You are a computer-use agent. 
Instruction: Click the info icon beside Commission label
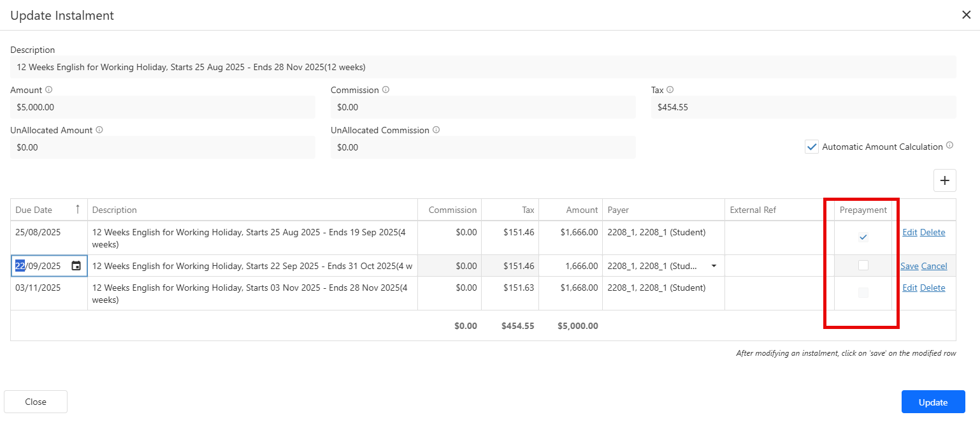tap(386, 90)
